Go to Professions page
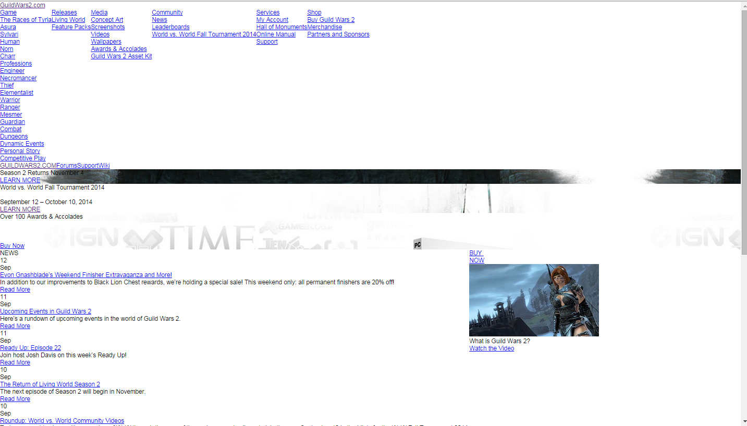The width and height of the screenshot is (747, 426). tap(16, 64)
